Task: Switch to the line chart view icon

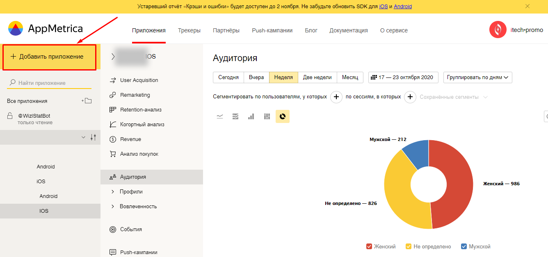Action: coord(220,116)
